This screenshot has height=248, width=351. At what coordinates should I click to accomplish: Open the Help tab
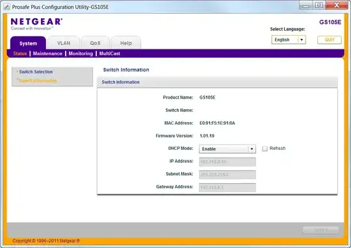(x=126, y=43)
